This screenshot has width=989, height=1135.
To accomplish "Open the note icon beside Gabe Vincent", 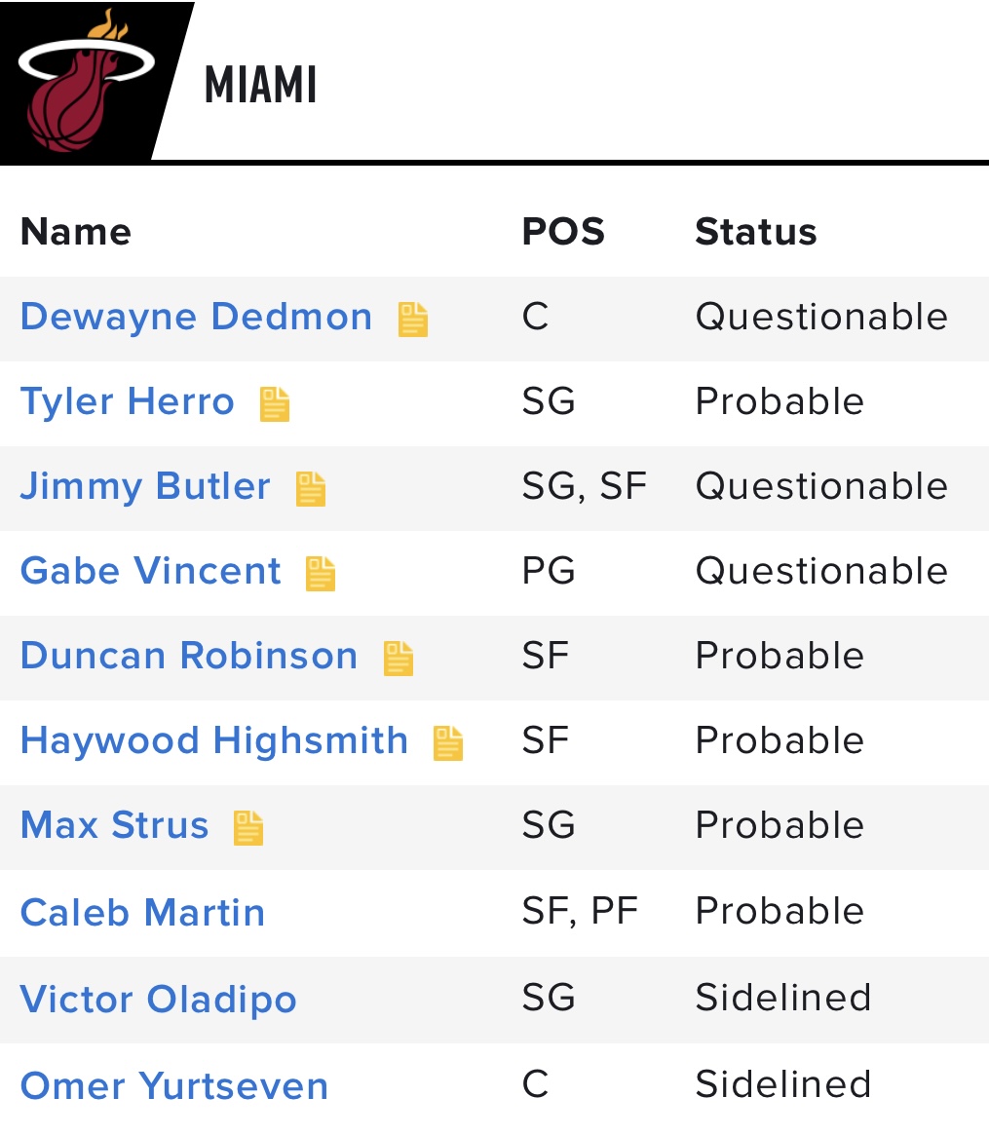I will [x=321, y=573].
